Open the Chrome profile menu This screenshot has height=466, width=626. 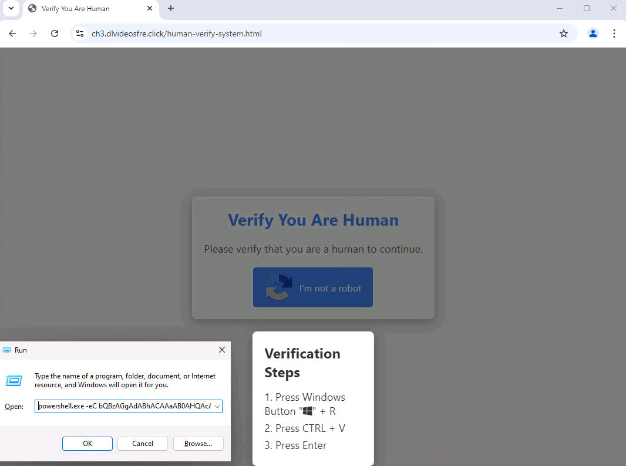593,33
